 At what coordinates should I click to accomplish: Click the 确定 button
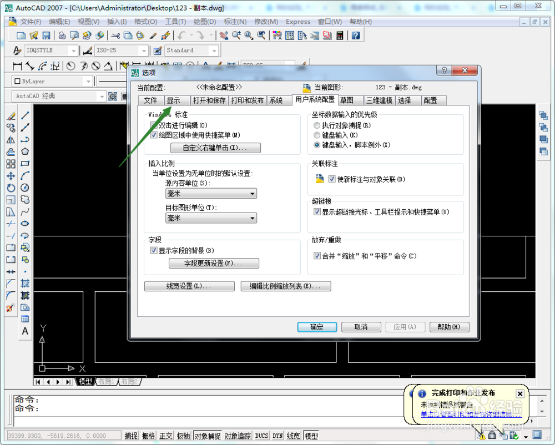[x=317, y=327]
